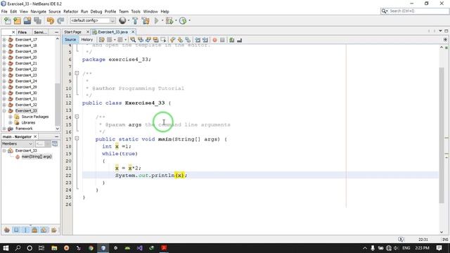Click the Uncomment editor toolbar icon
This screenshot has width=450, height=253.
pos(239,40)
